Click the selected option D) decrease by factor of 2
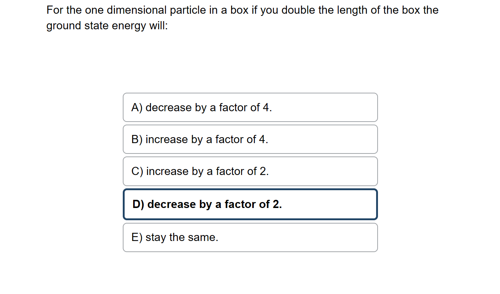 (x=250, y=204)
